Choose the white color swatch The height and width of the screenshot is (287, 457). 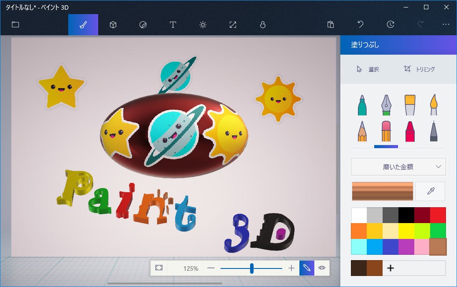coord(359,215)
